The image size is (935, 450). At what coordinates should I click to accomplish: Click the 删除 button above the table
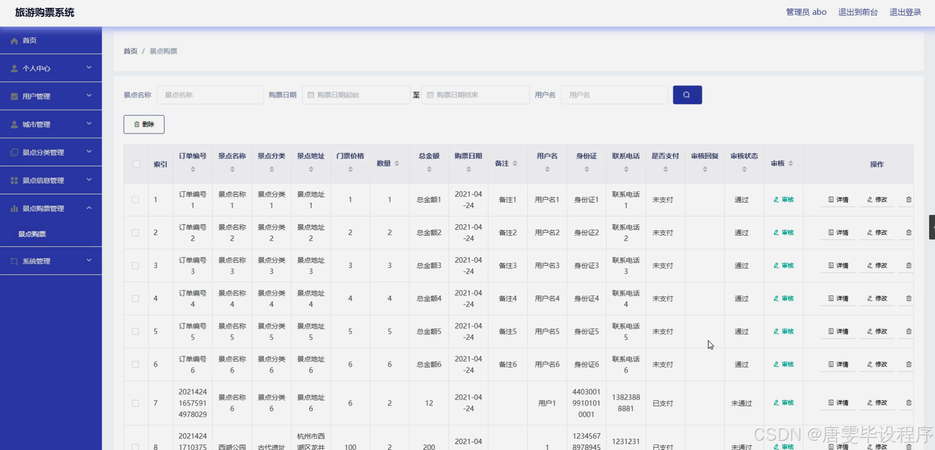pyautogui.click(x=144, y=124)
